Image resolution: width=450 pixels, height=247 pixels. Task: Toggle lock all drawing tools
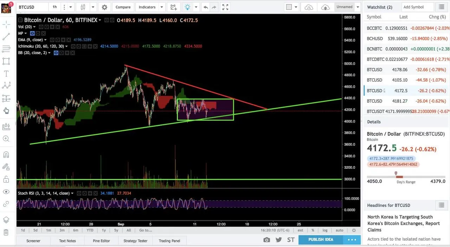click(x=6, y=179)
